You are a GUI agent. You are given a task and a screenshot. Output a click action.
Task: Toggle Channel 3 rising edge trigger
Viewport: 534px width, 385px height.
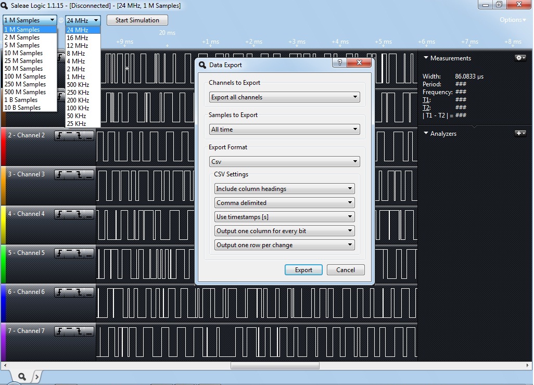pyautogui.click(x=60, y=175)
